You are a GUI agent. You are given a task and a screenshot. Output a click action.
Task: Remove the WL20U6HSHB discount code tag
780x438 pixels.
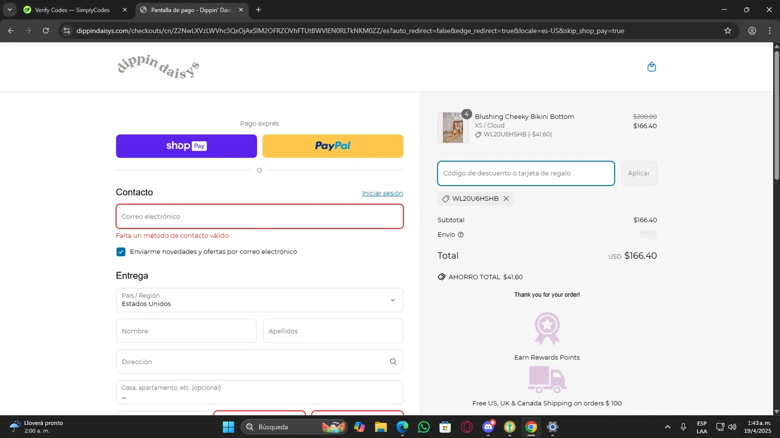(506, 198)
